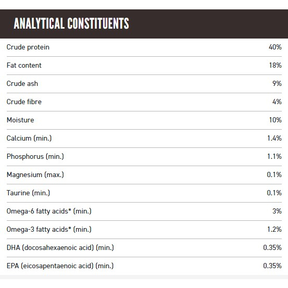Select the Crude ash label
The width and height of the screenshot is (288, 288).
tap(22, 83)
